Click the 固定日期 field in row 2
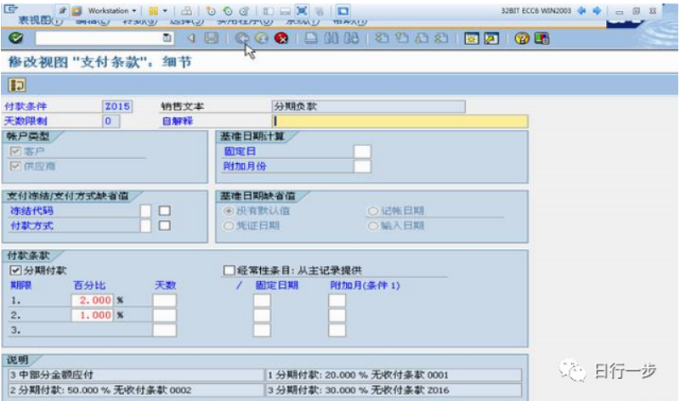680x401 pixels. (x=262, y=315)
